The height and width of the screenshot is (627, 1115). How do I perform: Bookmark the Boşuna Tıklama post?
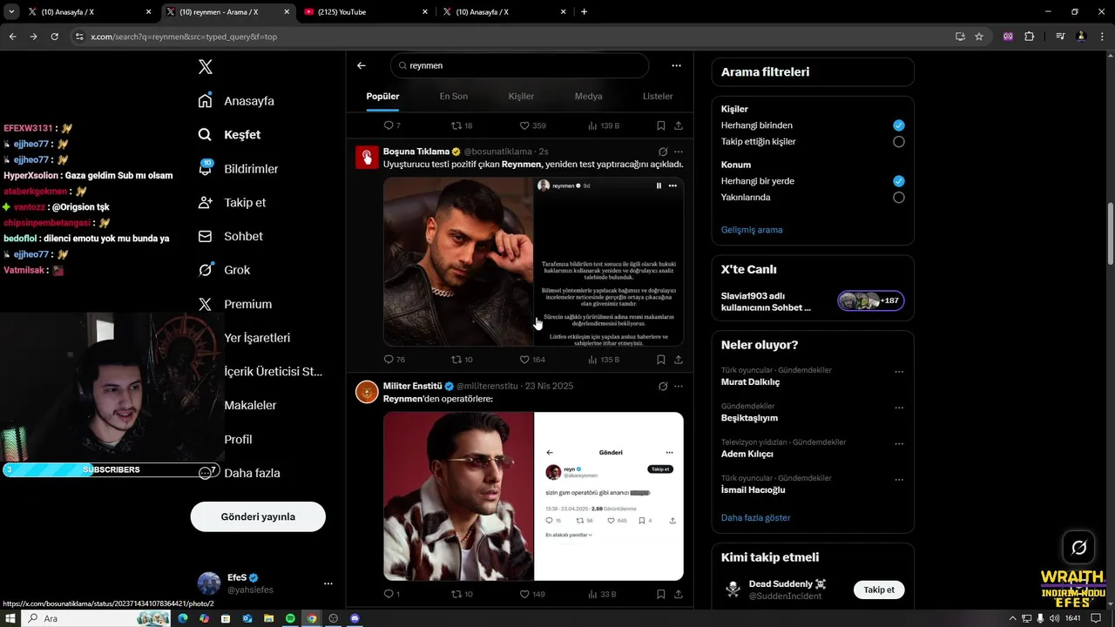click(661, 360)
